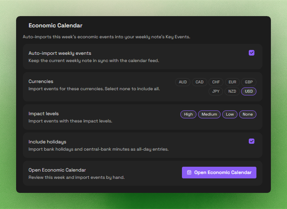The width and height of the screenshot is (287, 209).
Task: Click the calendar icon on purple button
Action: (x=189, y=172)
